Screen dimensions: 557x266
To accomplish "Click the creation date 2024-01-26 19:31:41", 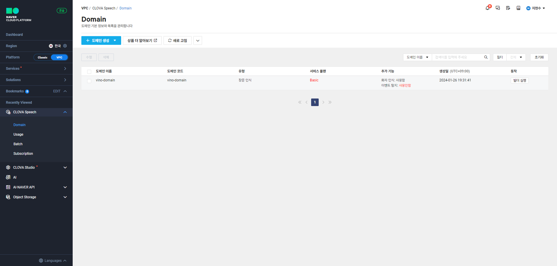I will [455, 80].
